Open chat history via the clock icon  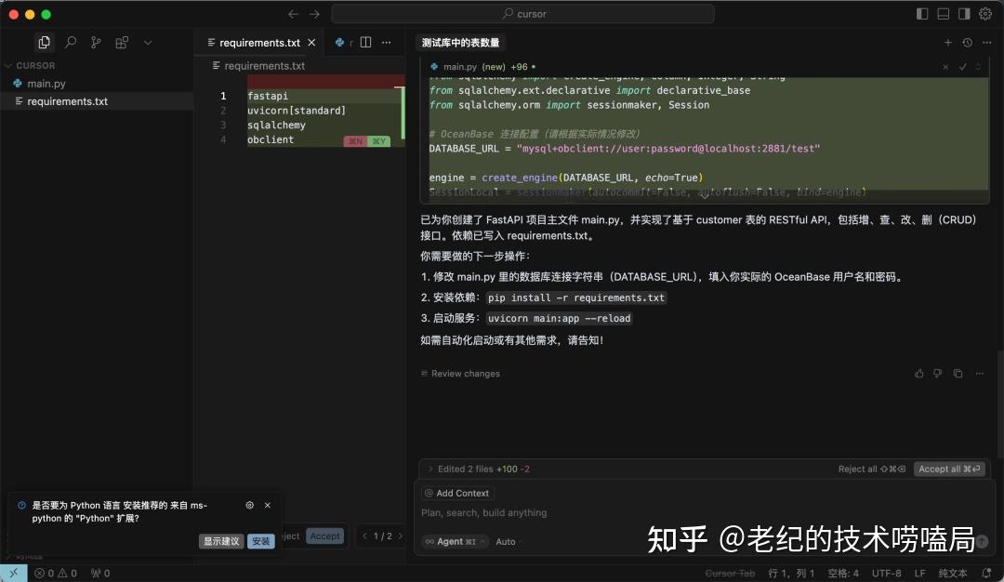[967, 42]
